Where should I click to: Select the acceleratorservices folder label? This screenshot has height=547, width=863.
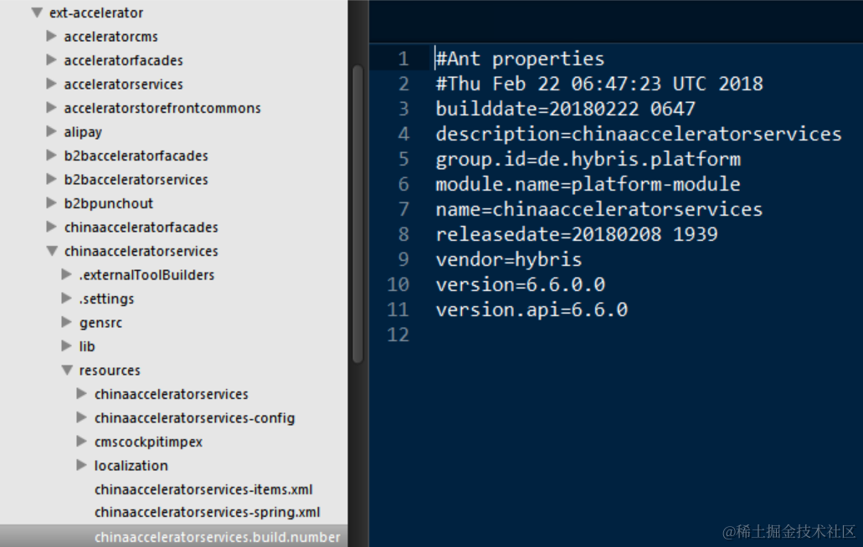coord(123,84)
